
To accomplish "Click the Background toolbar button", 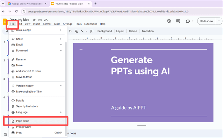I will [x=104, y=31].
